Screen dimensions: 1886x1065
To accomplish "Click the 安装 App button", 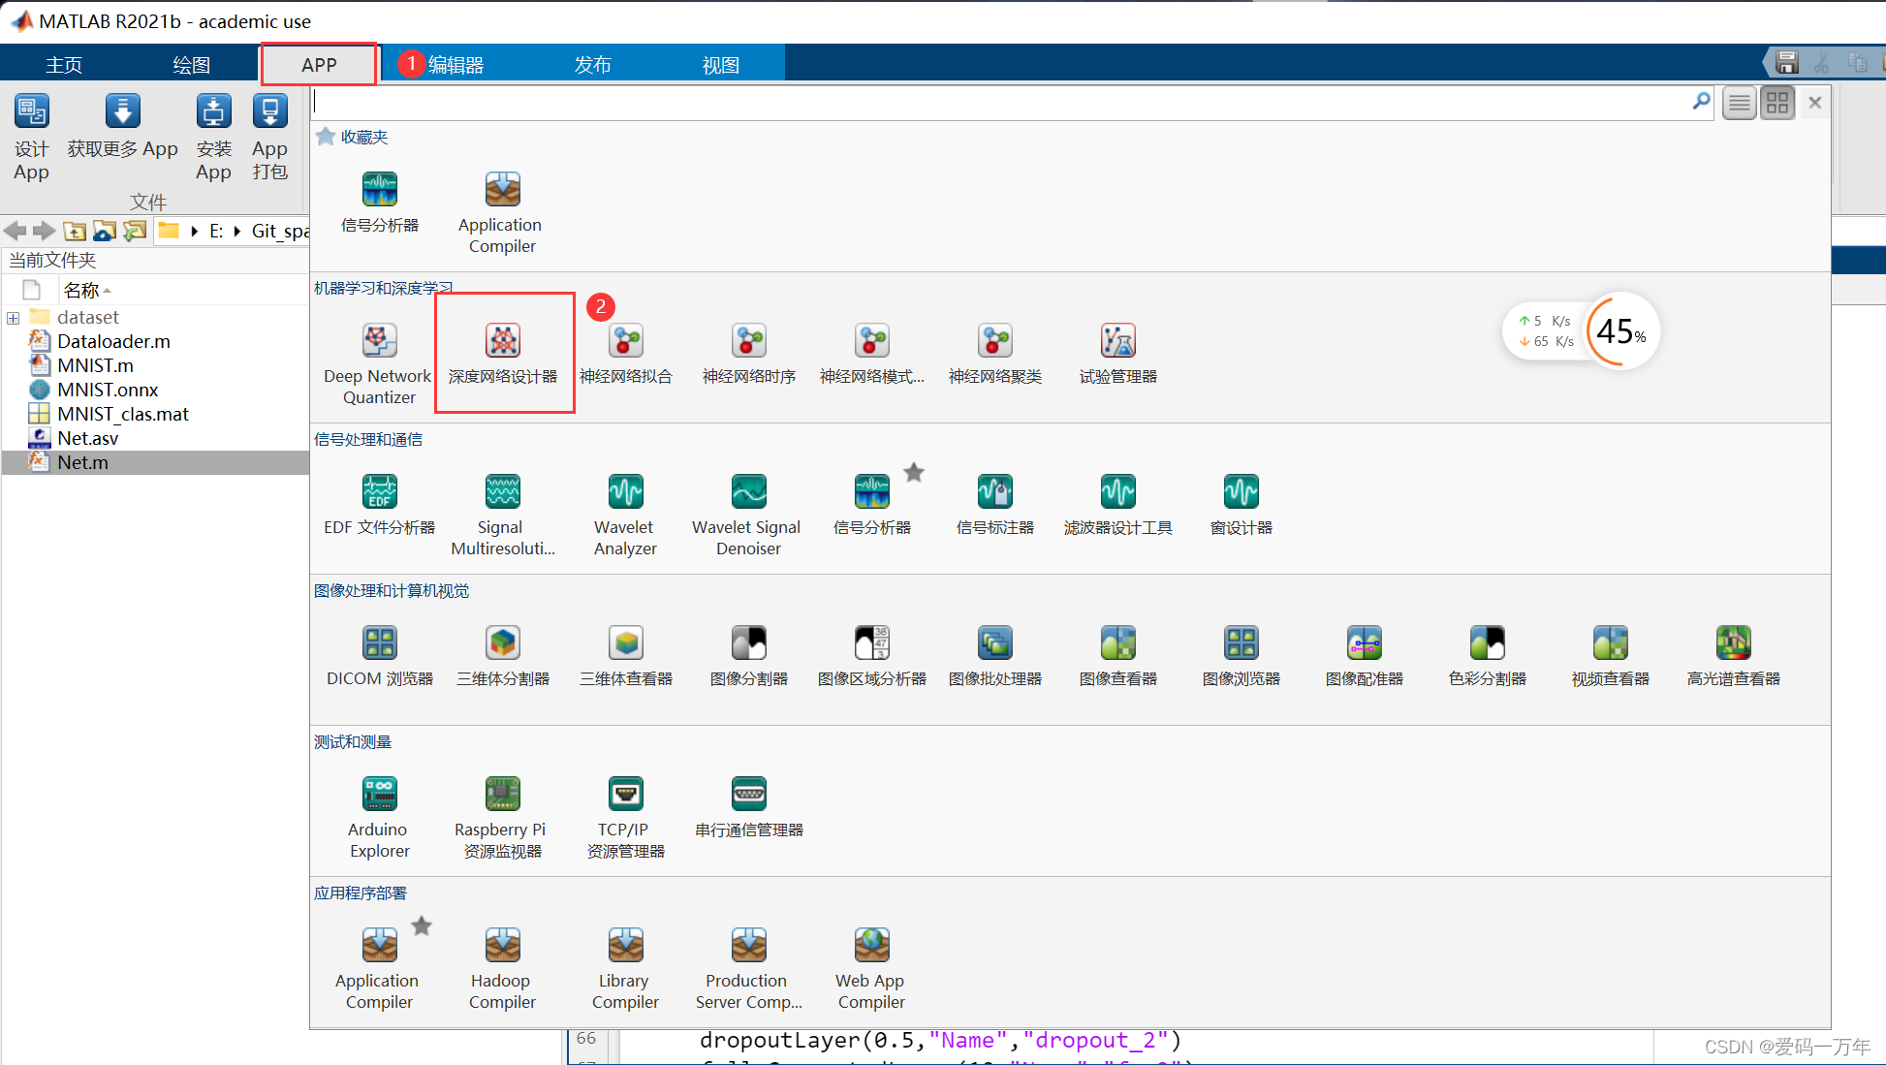I will click(213, 136).
